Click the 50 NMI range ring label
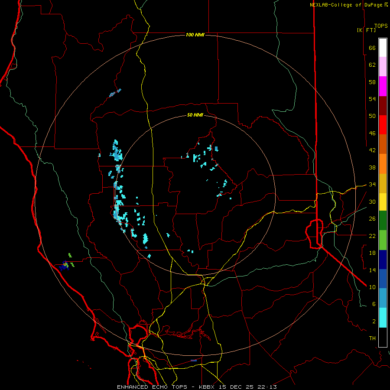The height and width of the screenshot is (390, 390). [195, 115]
